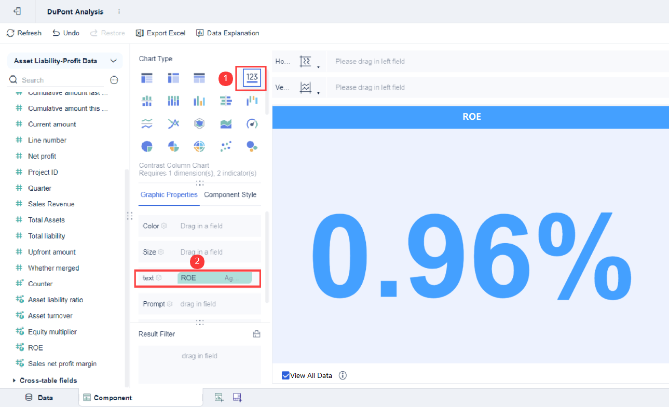Open the Color property gear settings
The width and height of the screenshot is (669, 407).
click(164, 226)
